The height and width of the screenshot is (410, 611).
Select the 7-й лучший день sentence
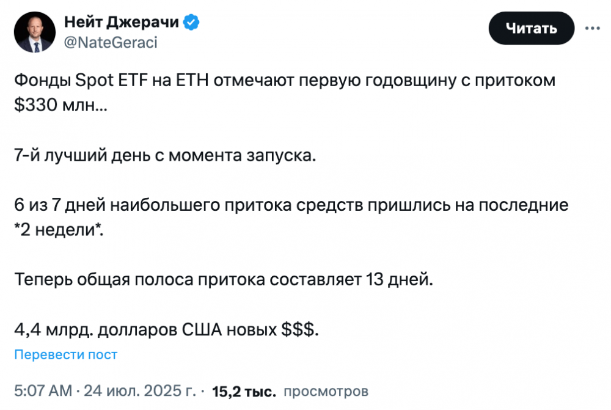(165, 155)
